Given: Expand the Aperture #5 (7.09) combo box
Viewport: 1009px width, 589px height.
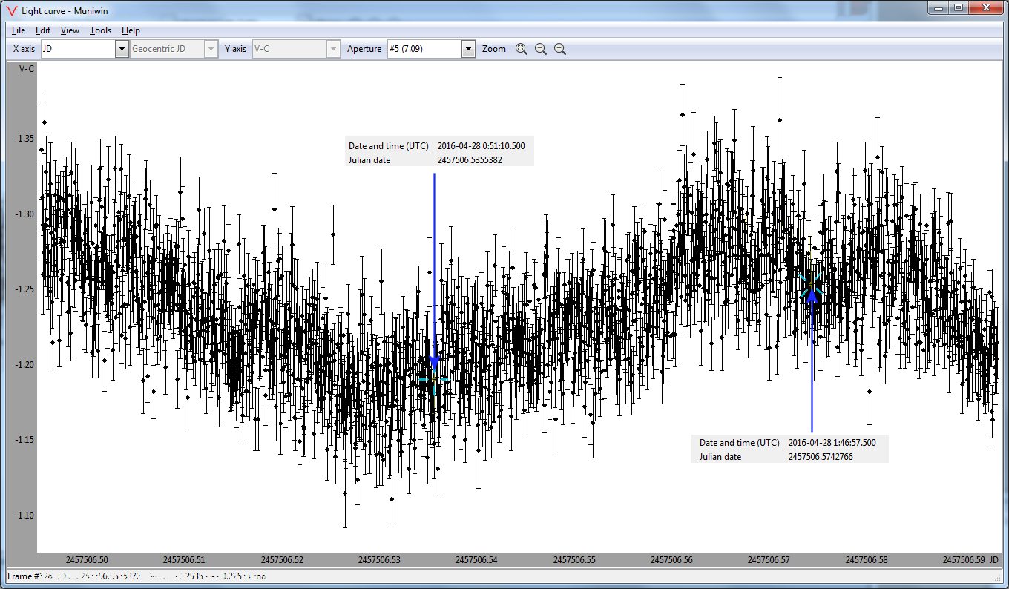Looking at the screenshot, I should click(467, 49).
